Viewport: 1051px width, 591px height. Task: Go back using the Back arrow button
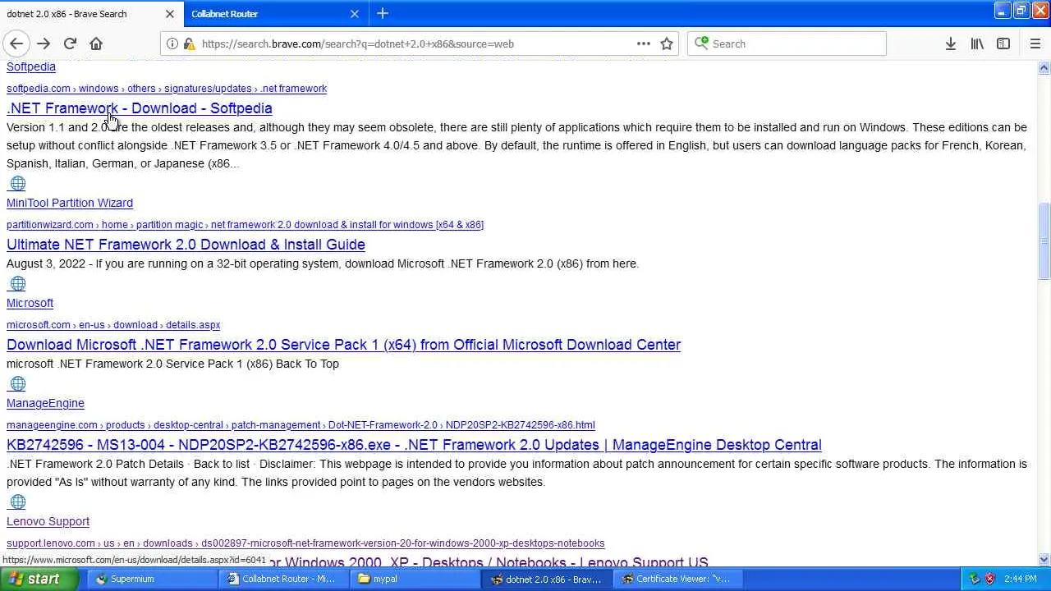pyautogui.click(x=16, y=44)
